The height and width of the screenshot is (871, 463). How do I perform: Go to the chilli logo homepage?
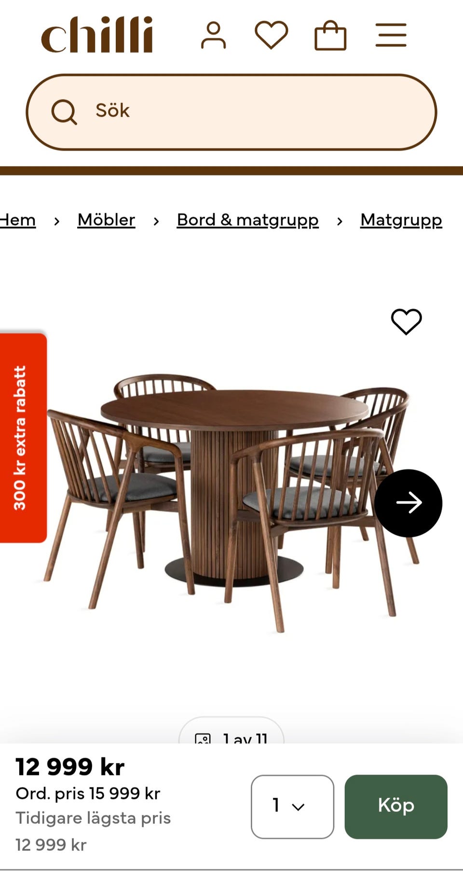pos(97,34)
